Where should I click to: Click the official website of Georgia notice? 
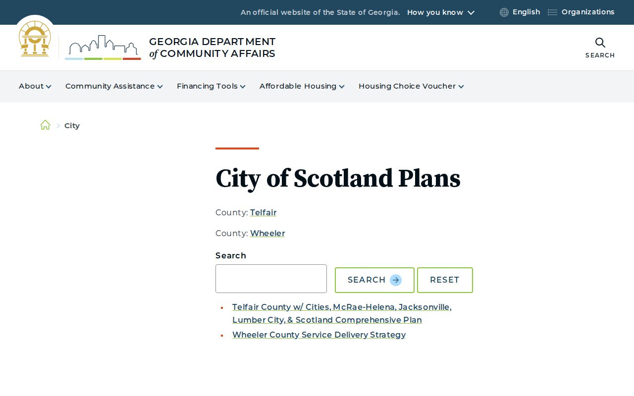pos(320,12)
